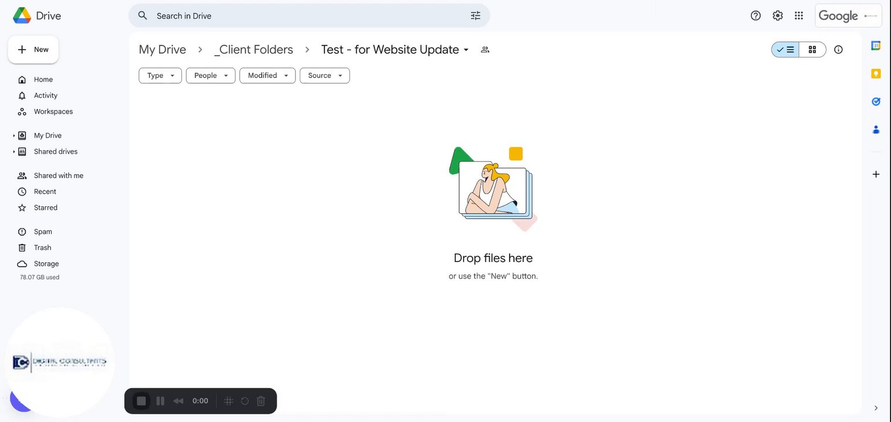Open the People filter dropdown

[x=211, y=76]
